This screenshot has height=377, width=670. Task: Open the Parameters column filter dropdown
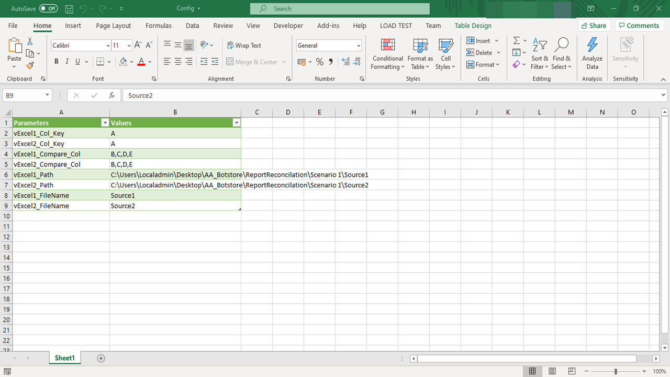pos(105,123)
